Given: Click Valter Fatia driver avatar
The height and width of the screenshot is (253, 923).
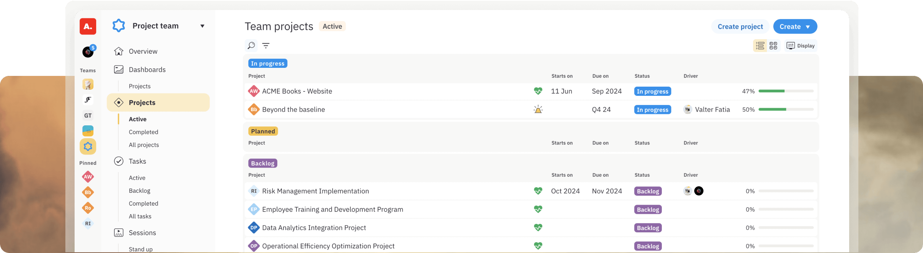Looking at the screenshot, I should [x=688, y=110].
